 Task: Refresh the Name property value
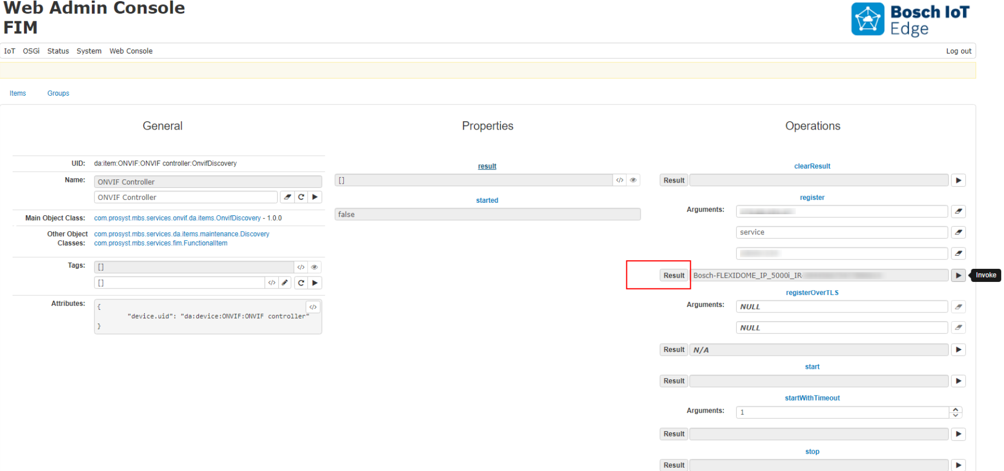coord(301,197)
